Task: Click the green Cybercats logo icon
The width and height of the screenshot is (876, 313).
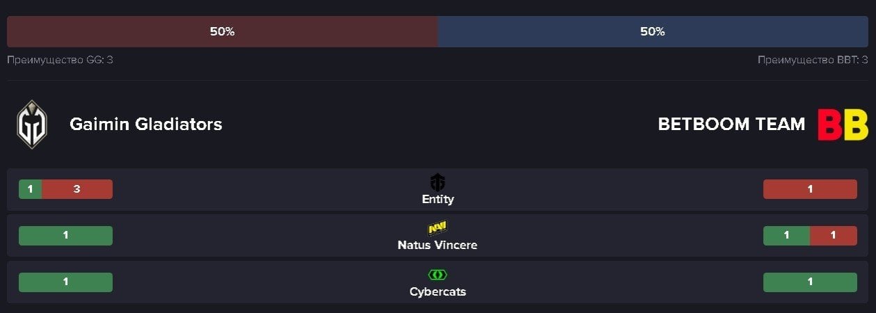Action: [x=438, y=275]
